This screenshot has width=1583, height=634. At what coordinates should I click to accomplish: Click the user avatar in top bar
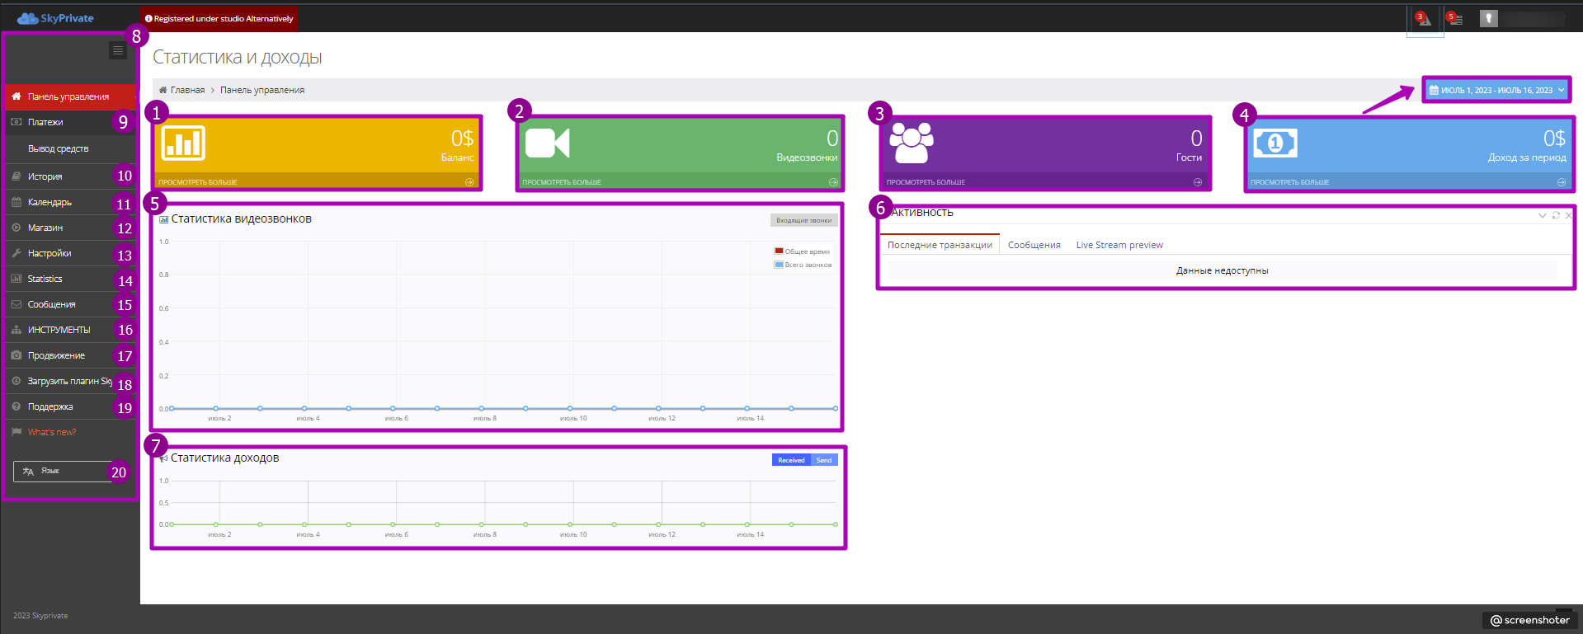(x=1488, y=19)
